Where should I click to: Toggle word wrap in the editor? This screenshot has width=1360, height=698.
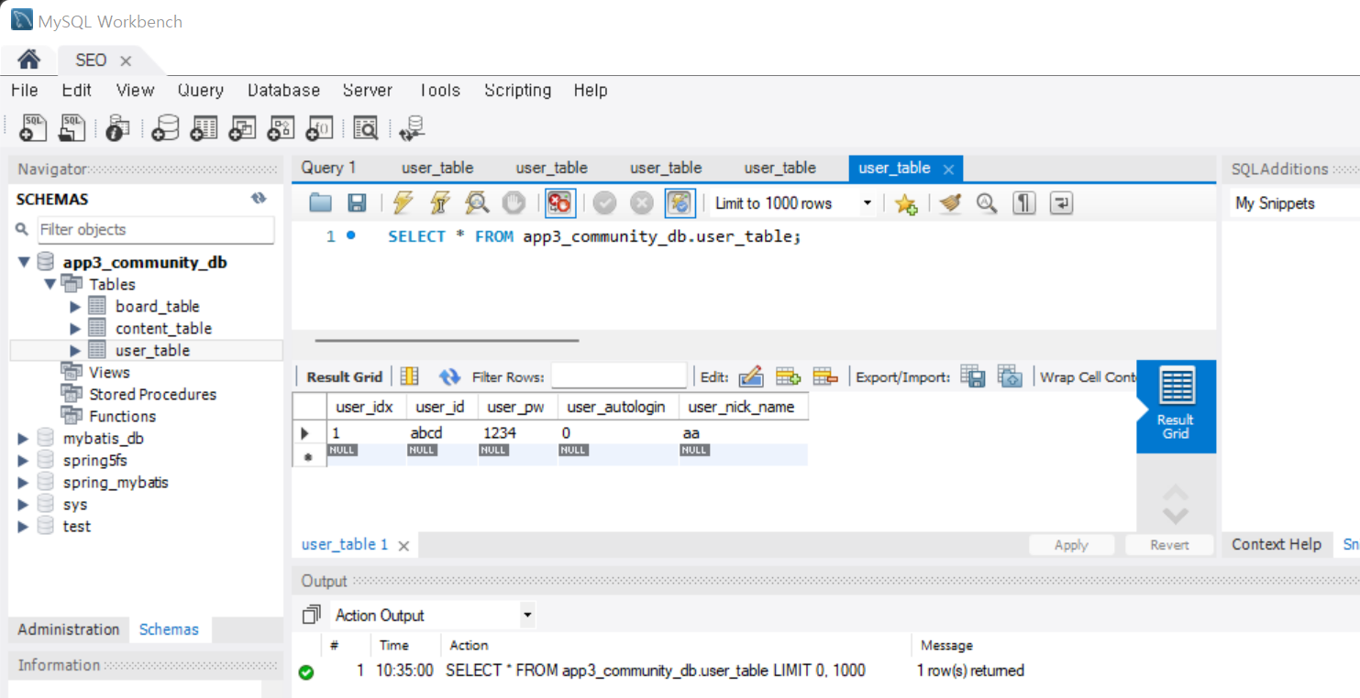click(1061, 203)
